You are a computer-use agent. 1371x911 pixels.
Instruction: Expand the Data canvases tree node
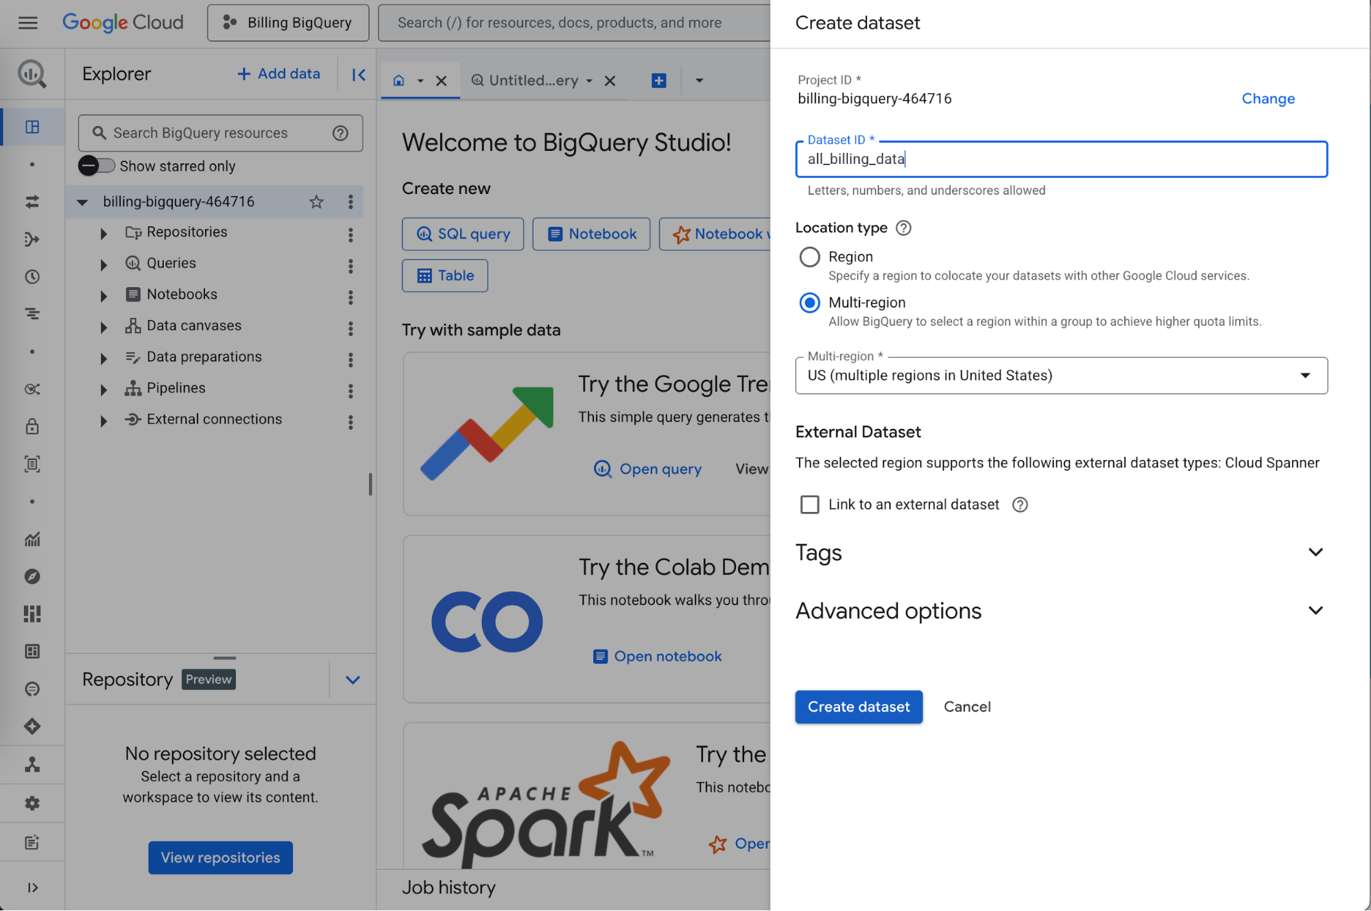coord(104,328)
